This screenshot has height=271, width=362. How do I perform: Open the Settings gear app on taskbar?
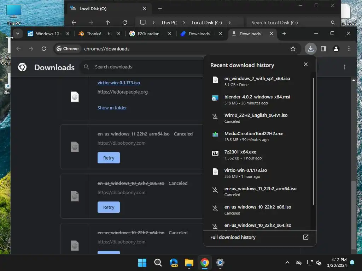point(220,263)
